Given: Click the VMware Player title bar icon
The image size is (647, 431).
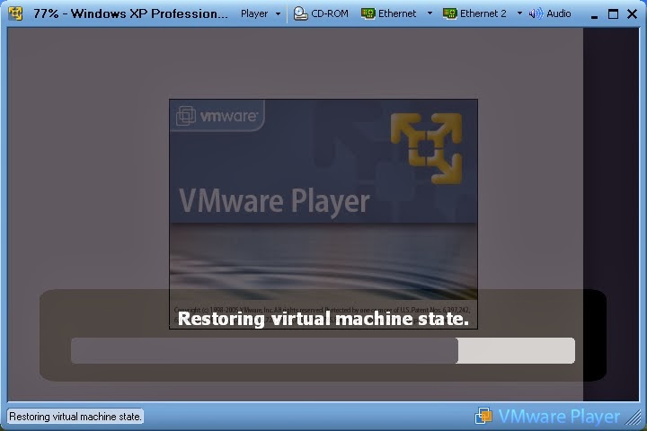Looking at the screenshot, I should (15, 13).
